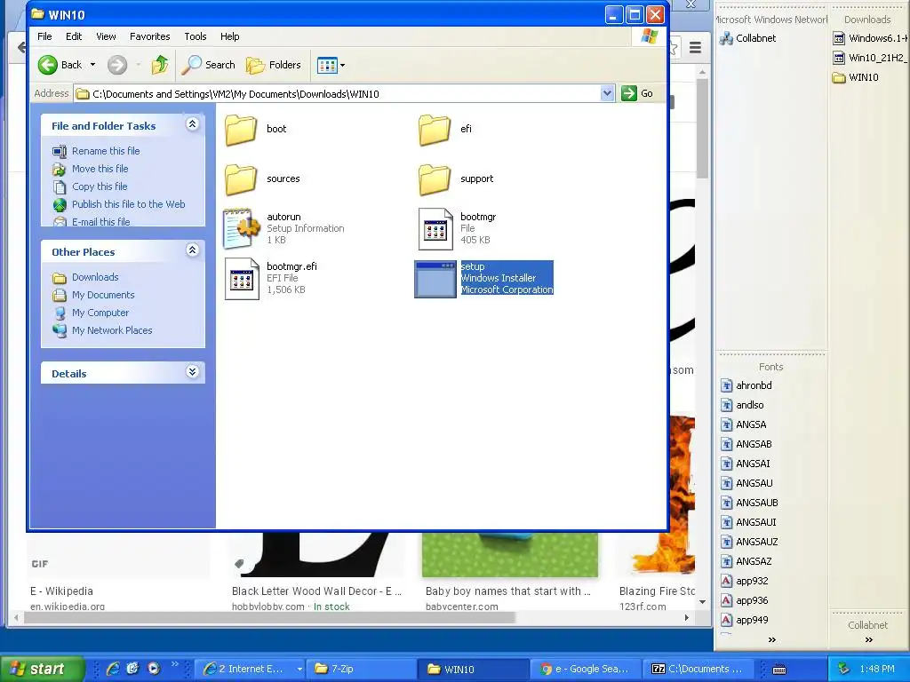
Task: Click browser vertical scrollbar down arrow
Action: coord(702,602)
